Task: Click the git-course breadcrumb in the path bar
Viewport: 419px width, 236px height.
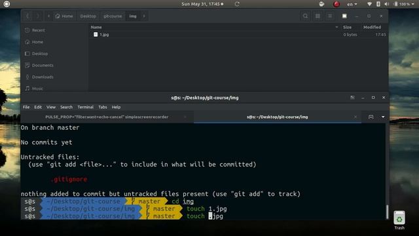Action: click(x=113, y=16)
